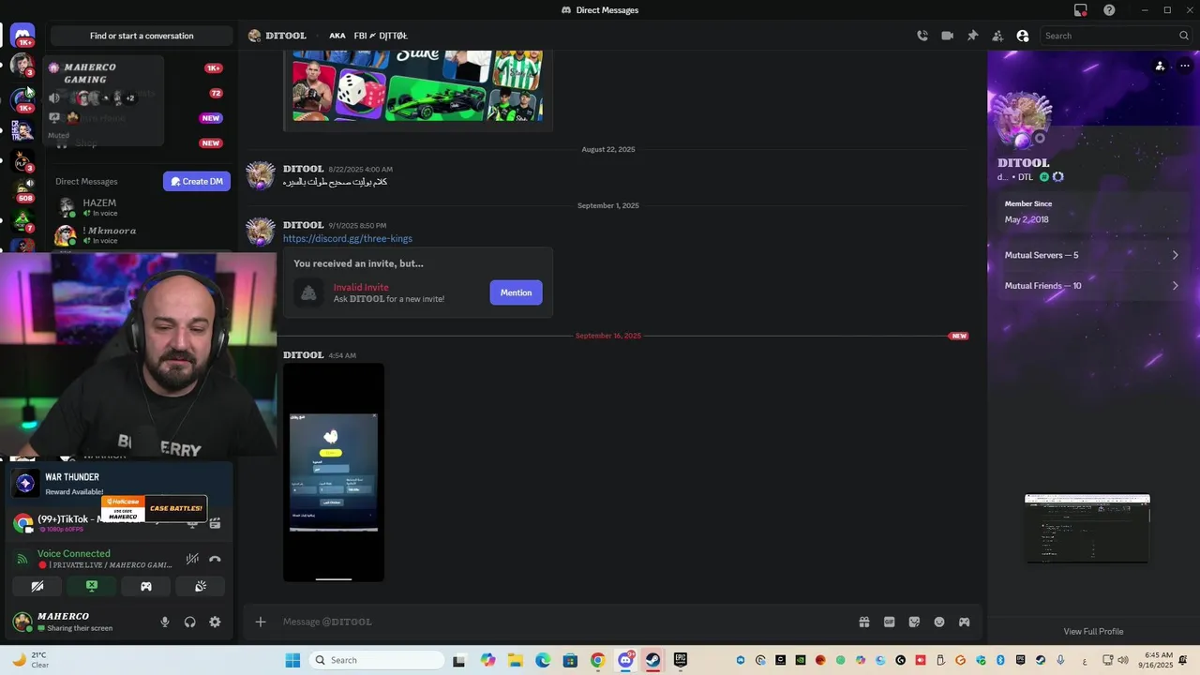Open the DITOOL avatar in September 1 message
This screenshot has height=675, width=1200.
261,232
